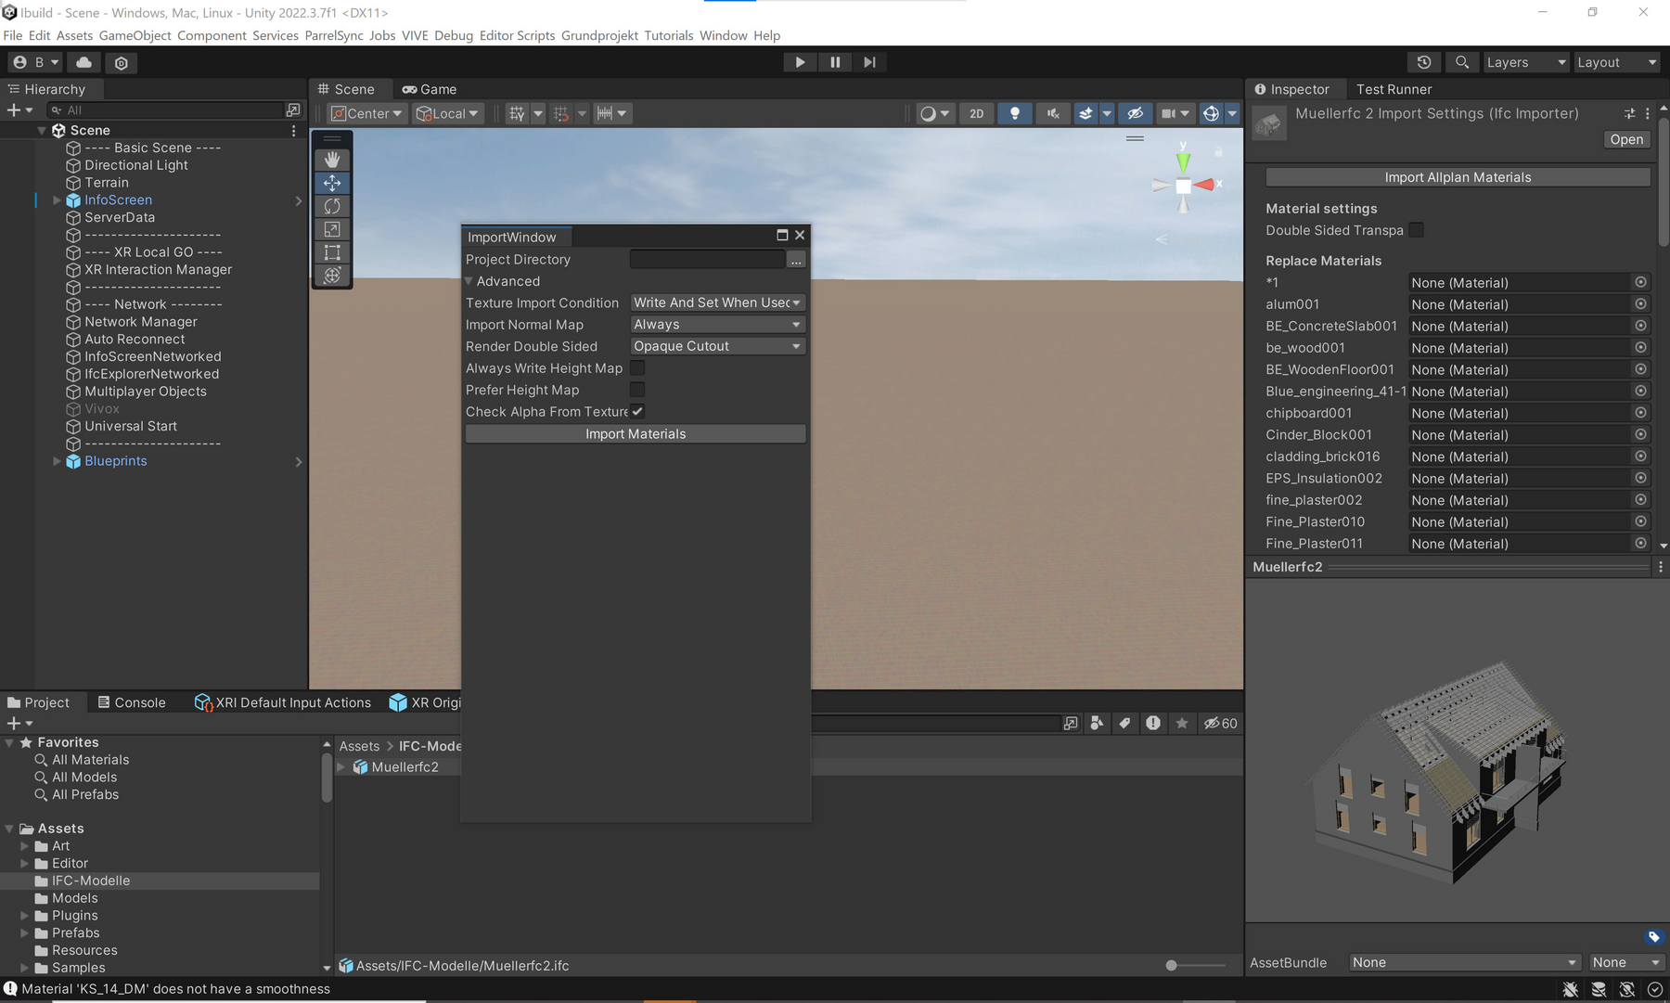Screen dimensions: 1670x1003
Task: Open Unity cloud services icon
Action: (x=83, y=62)
